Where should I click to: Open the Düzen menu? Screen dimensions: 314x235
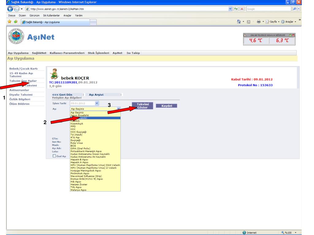tap(22, 15)
